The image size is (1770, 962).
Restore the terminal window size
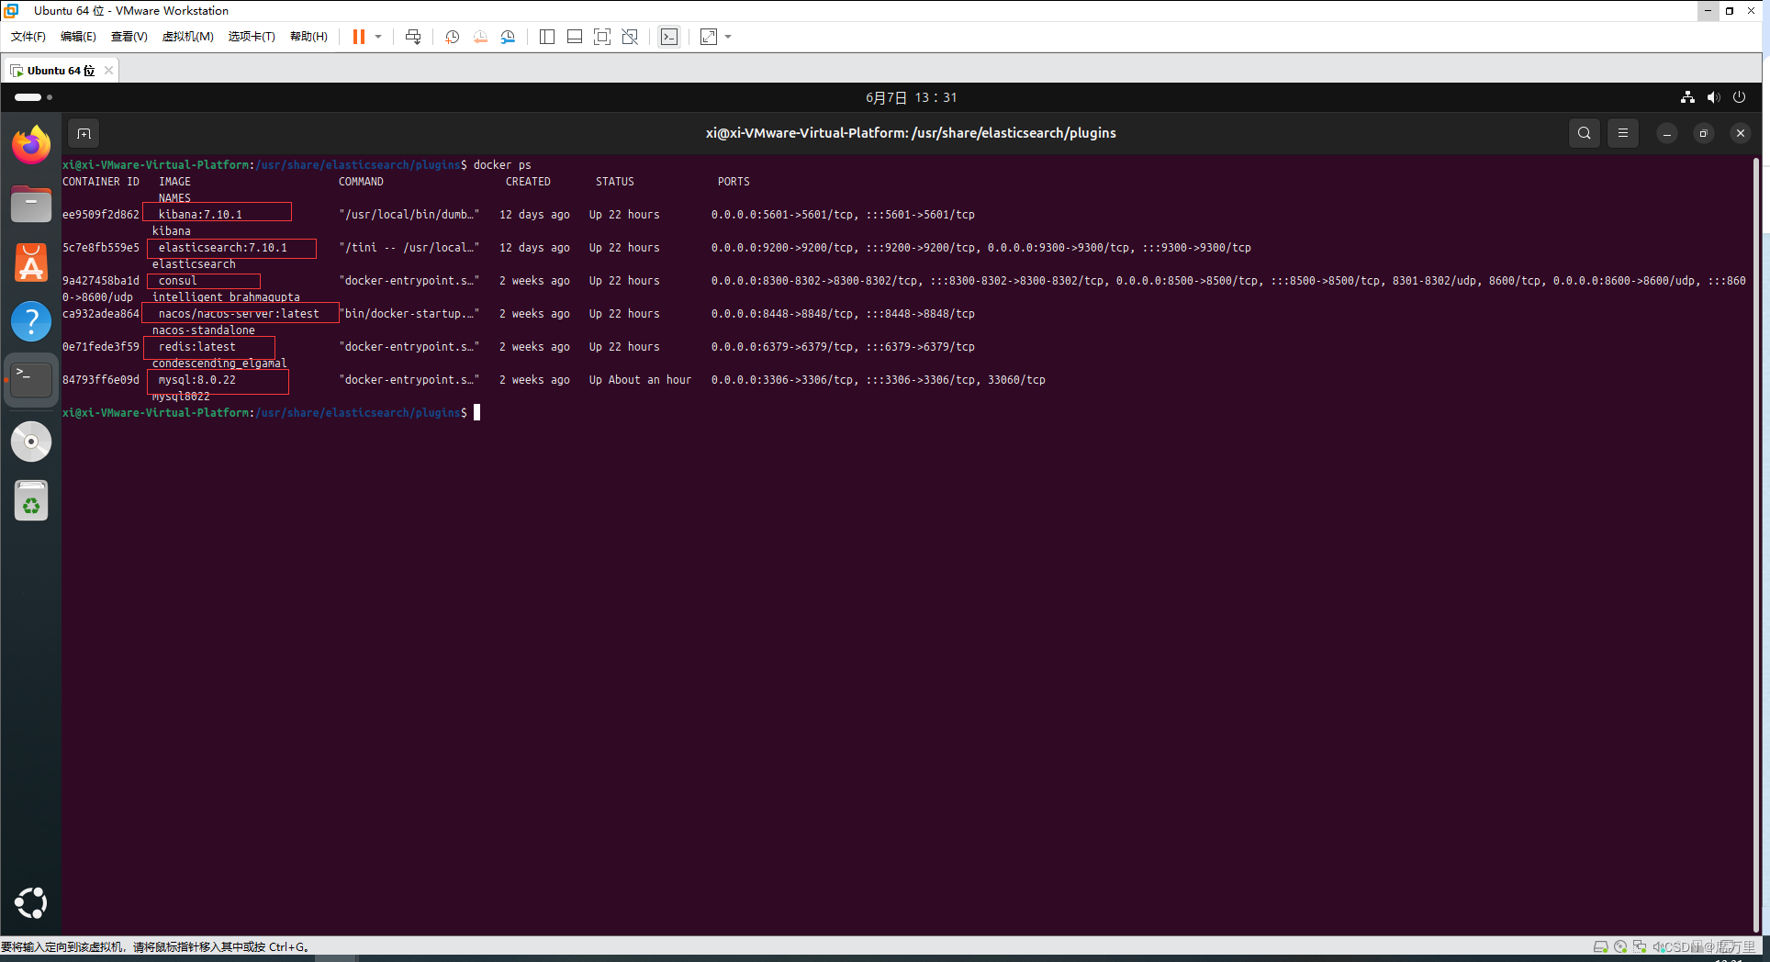(x=1704, y=133)
